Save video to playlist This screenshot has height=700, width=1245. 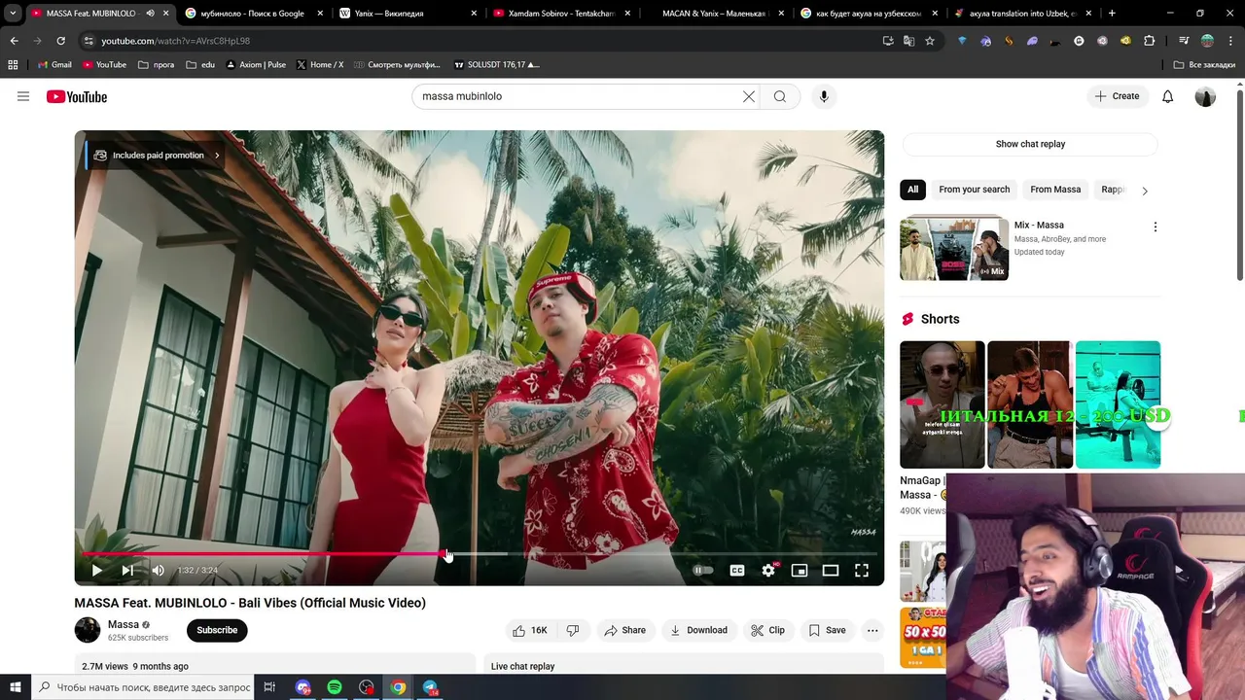click(827, 630)
